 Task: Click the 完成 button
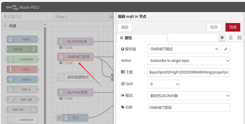coord(233,27)
